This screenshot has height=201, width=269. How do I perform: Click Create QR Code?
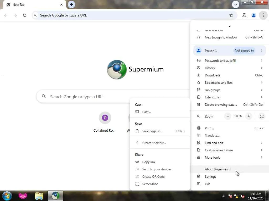[160, 177]
